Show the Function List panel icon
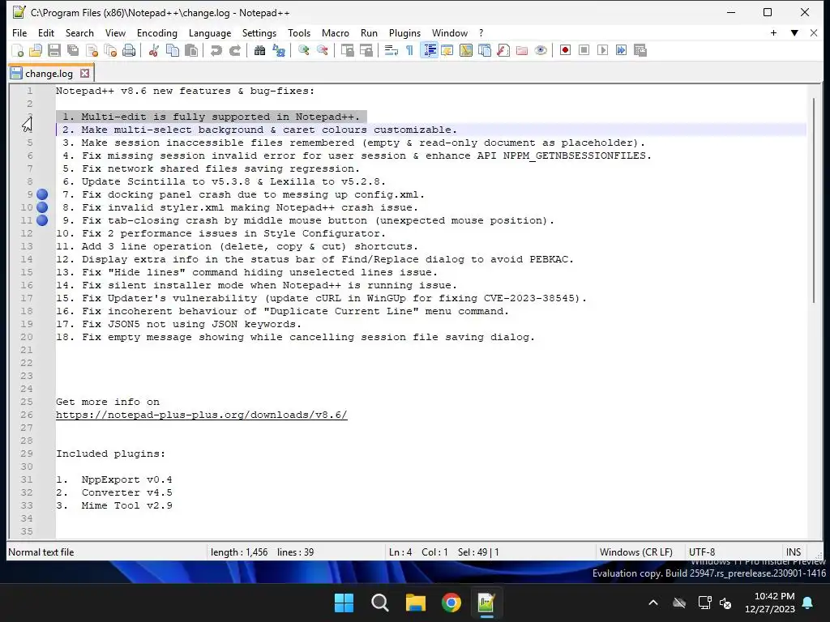This screenshot has width=830, height=622. pos(503,51)
